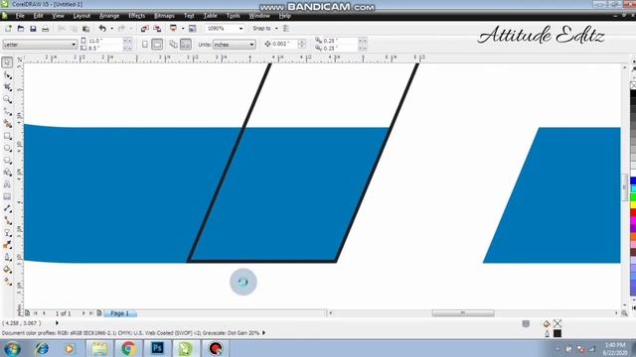Select the Crop tool
This screenshot has width=636, height=357.
pos(7,87)
